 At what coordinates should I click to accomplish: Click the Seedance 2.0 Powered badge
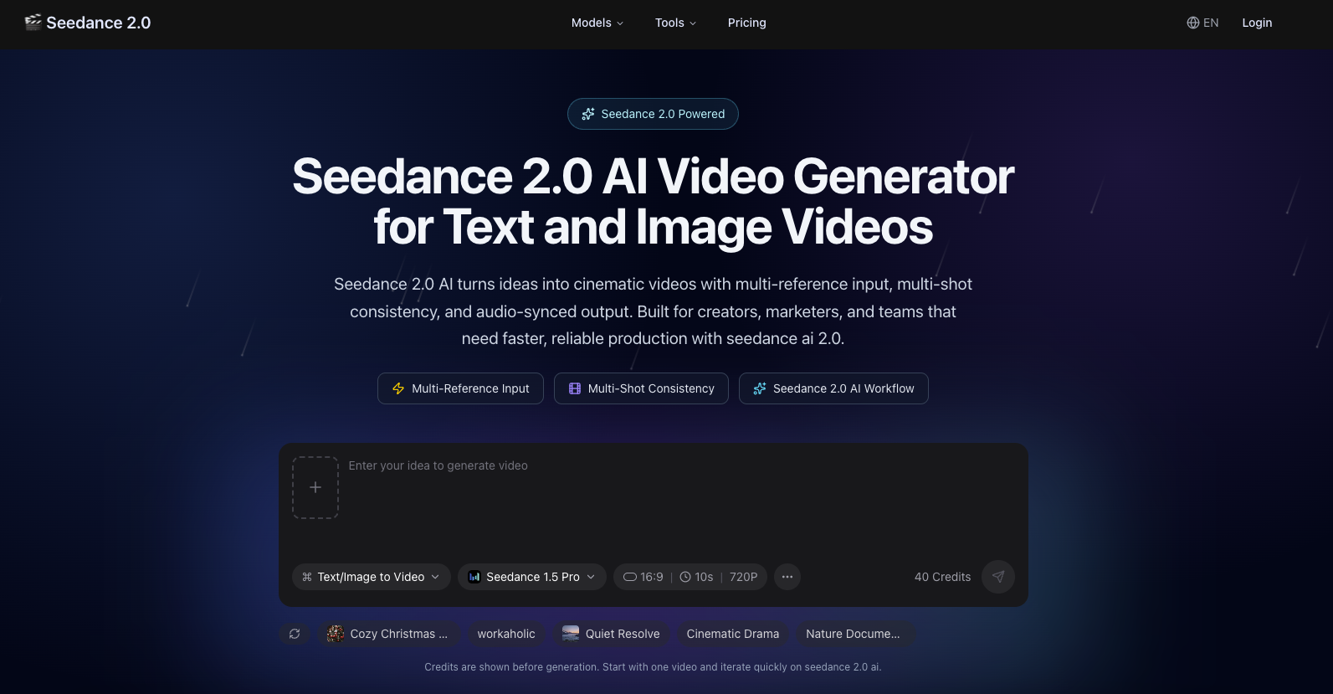[653, 114]
